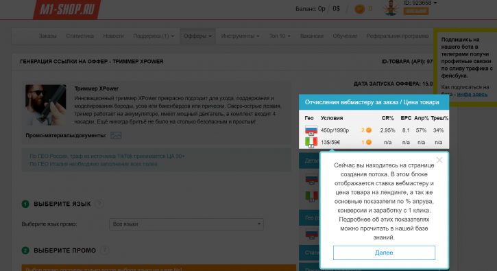The height and width of the screenshot is (271, 497).
Task: Expand the ID: 923658 account dropdown
Action: pos(420,3)
